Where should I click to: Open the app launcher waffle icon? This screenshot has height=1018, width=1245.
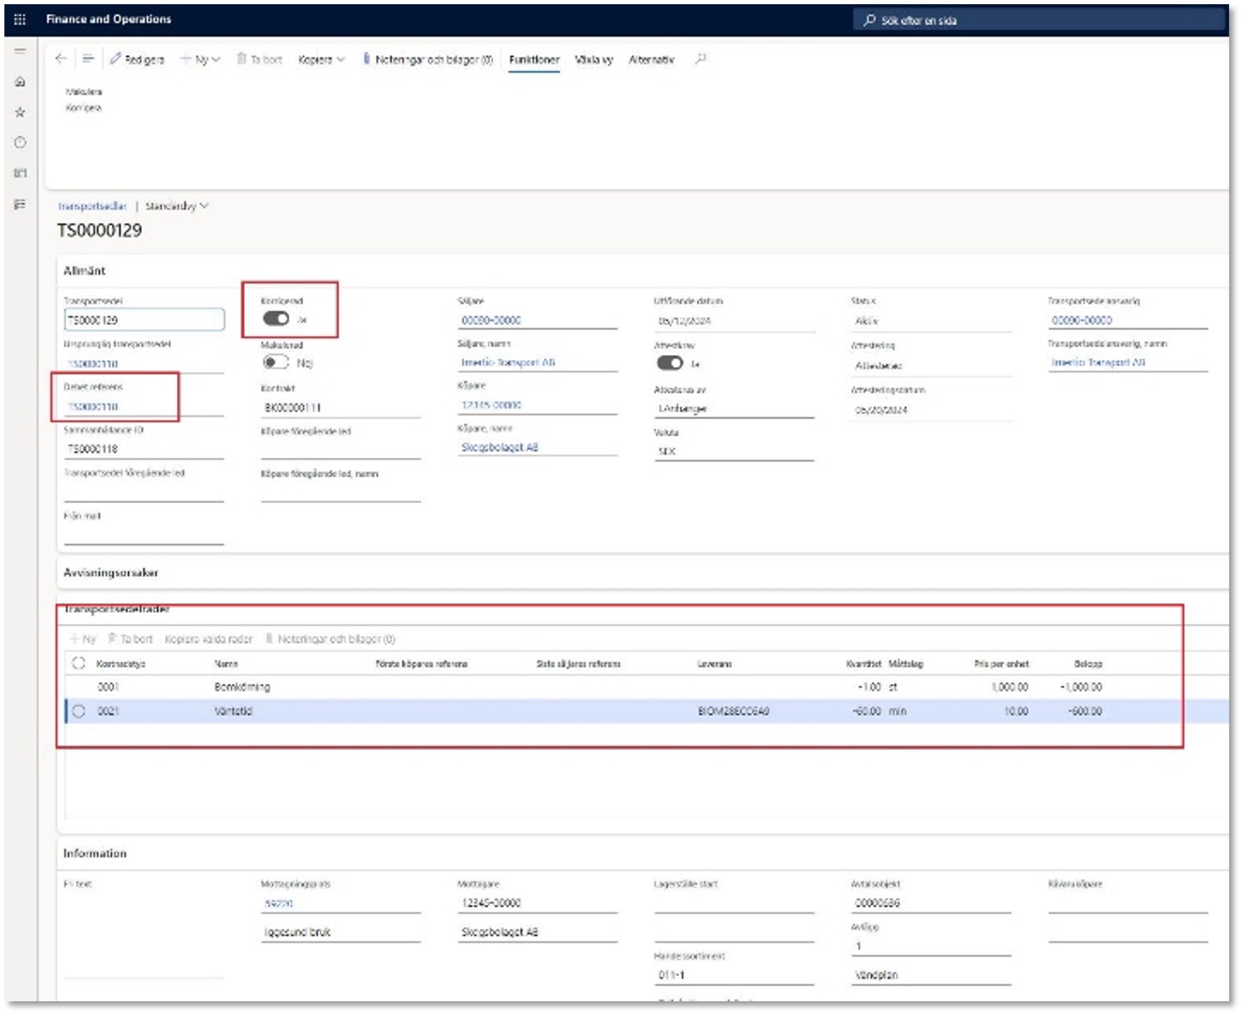(20, 20)
